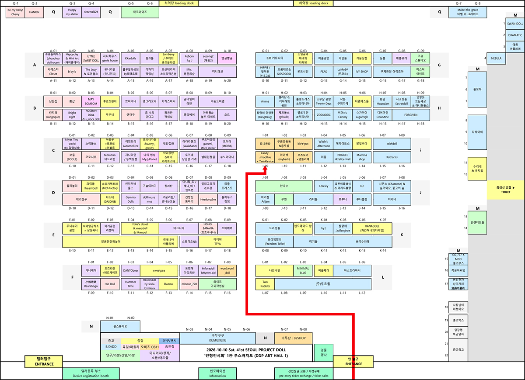525x380 pixels.
Task: Click the 'Dealer registration booth' box
Action: pyautogui.click(x=91, y=373)
